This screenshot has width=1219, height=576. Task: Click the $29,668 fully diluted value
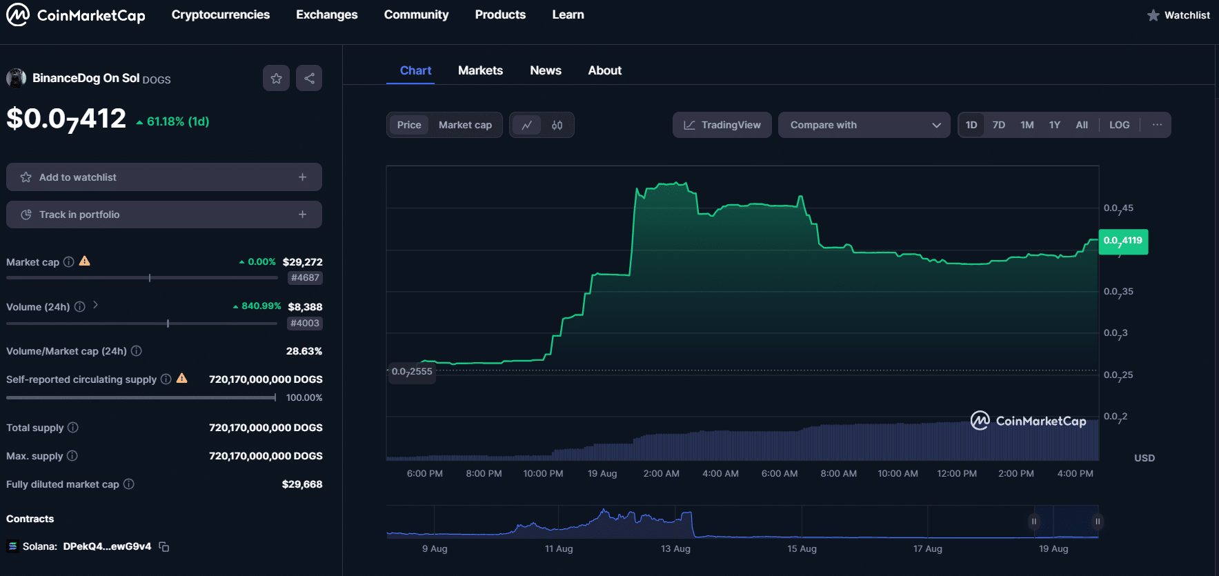pos(302,484)
